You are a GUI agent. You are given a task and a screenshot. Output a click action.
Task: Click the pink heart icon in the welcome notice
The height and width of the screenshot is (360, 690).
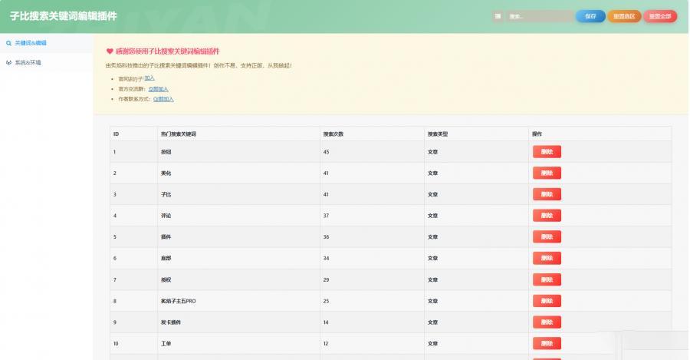click(x=110, y=51)
